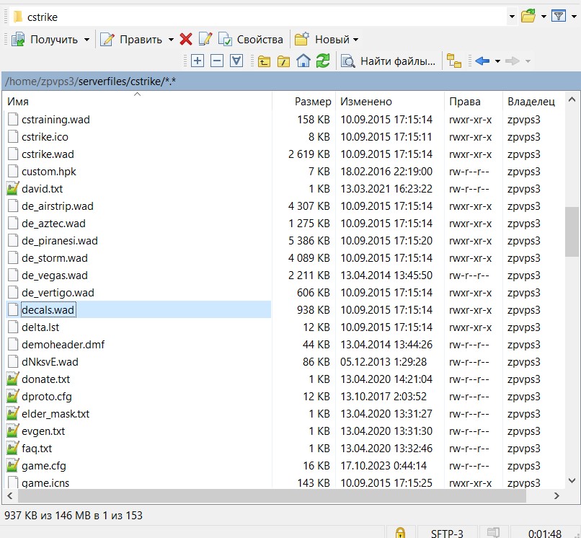This screenshot has width=581, height=538.
Task: Select the file de_vertigo.wad
Action: [x=58, y=293]
